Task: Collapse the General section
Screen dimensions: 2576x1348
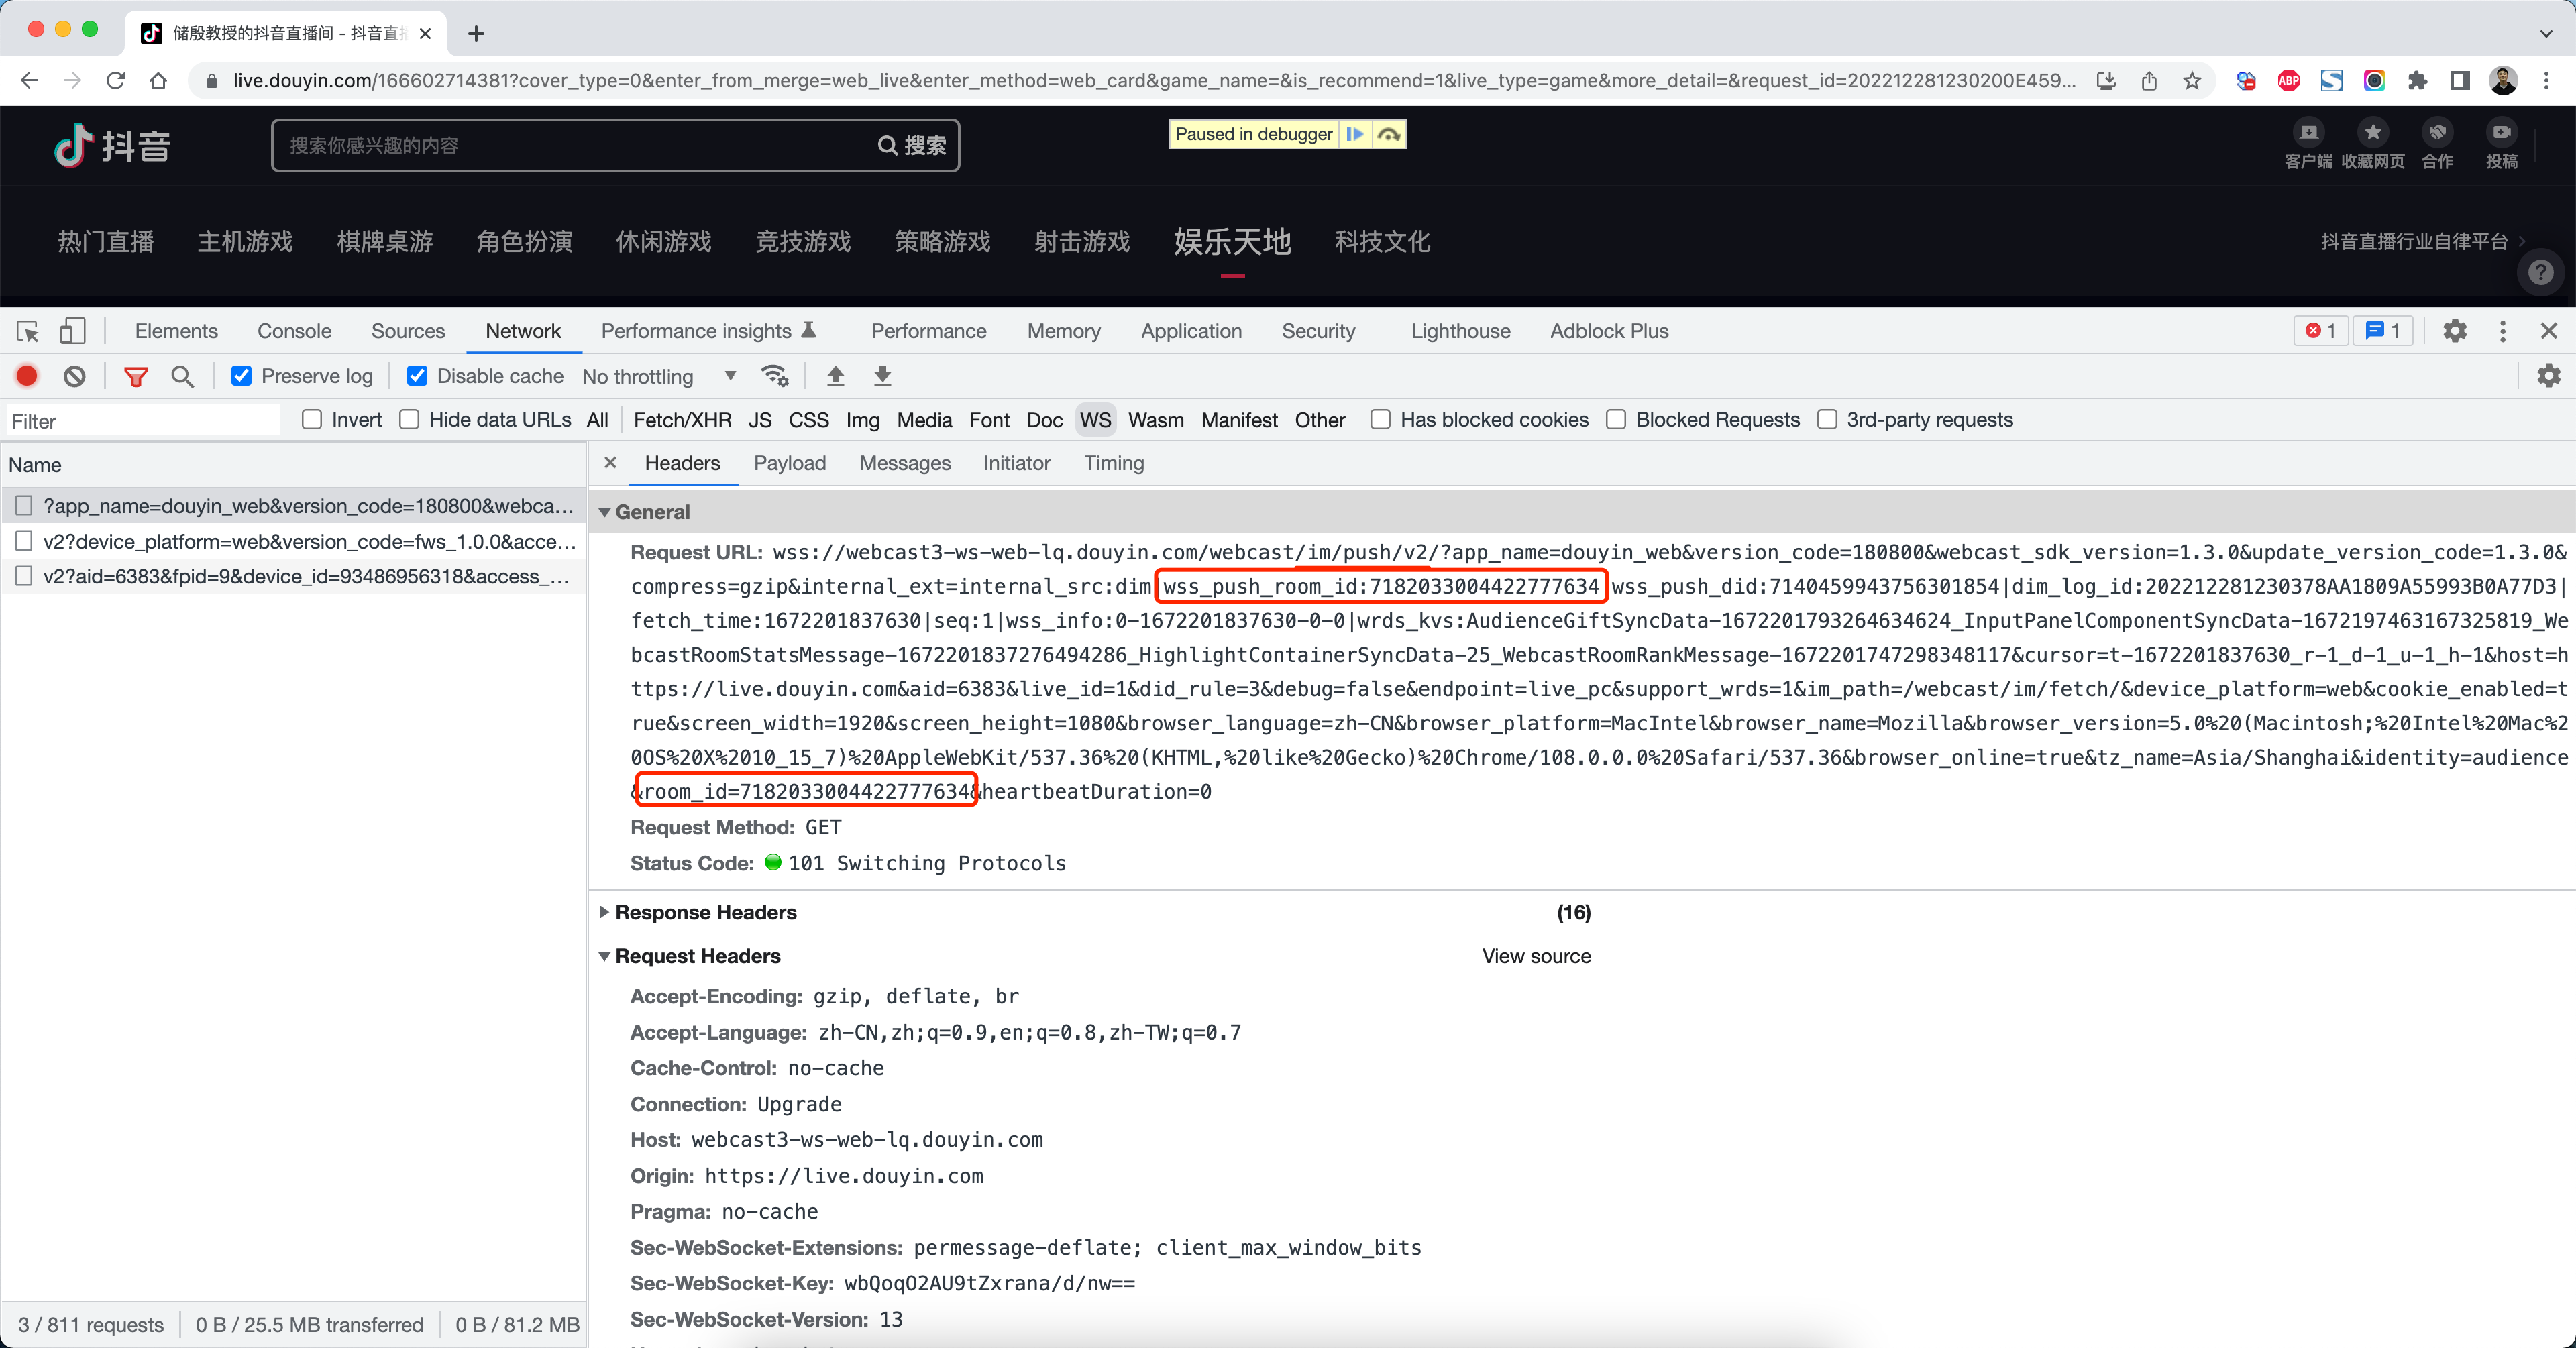Action: coord(604,512)
